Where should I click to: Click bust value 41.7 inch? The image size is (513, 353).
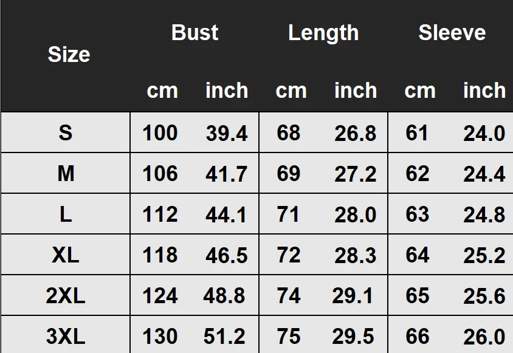(x=226, y=174)
